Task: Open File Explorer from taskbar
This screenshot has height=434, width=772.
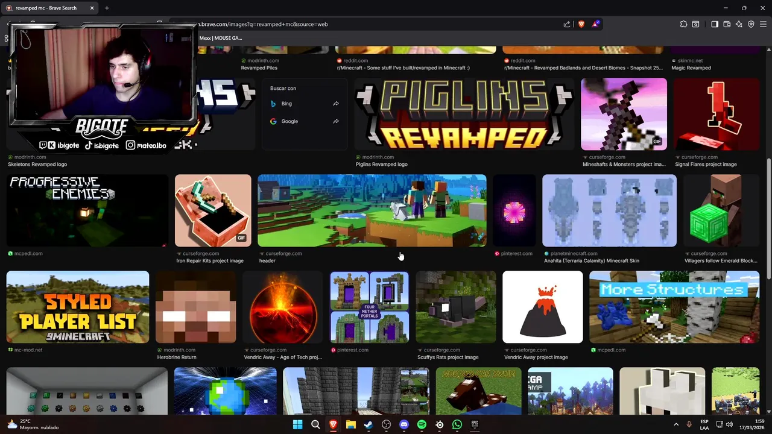Action: pyautogui.click(x=351, y=424)
